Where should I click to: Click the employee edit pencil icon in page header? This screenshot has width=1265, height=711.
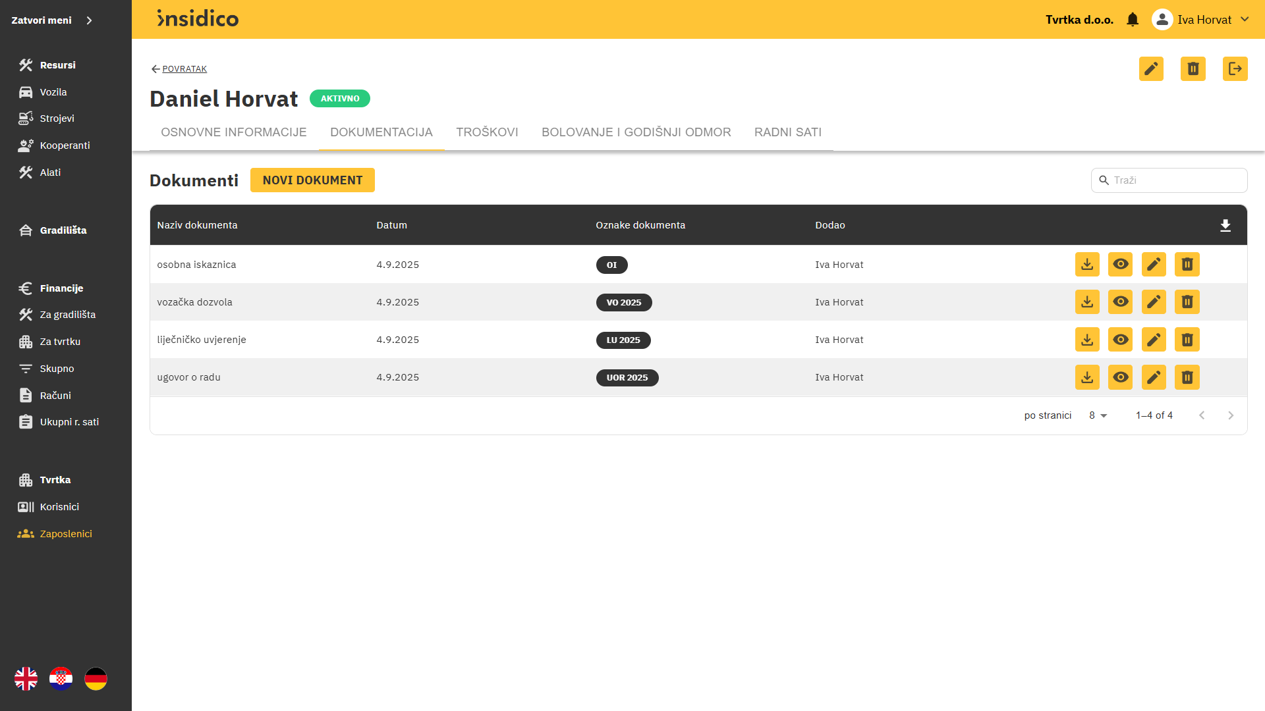1151,68
